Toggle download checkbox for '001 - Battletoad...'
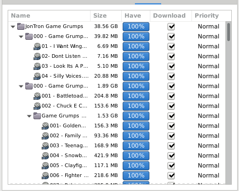The image size is (239, 191). 171,96
